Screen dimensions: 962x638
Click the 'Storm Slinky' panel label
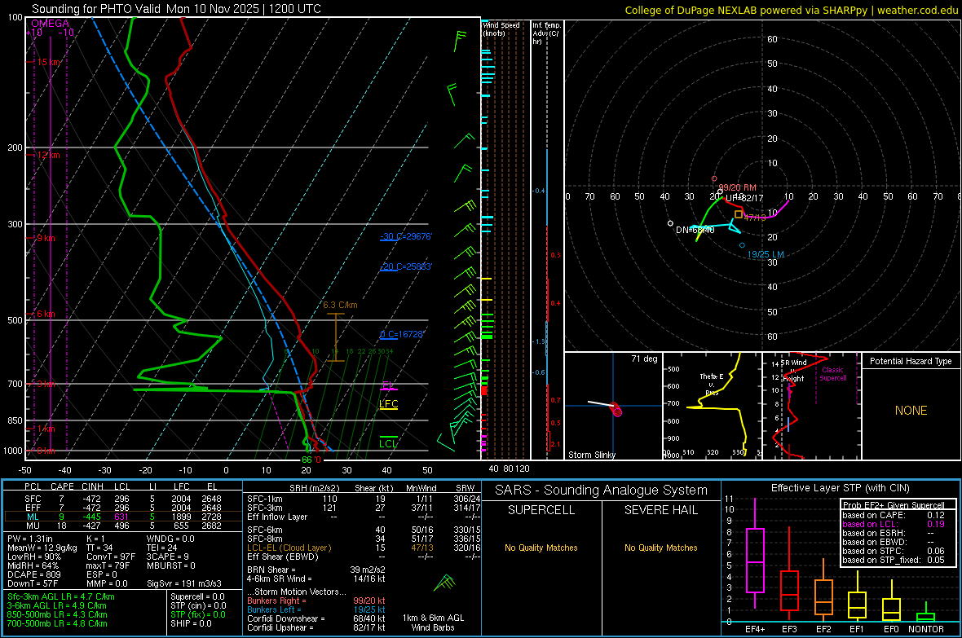[592, 455]
